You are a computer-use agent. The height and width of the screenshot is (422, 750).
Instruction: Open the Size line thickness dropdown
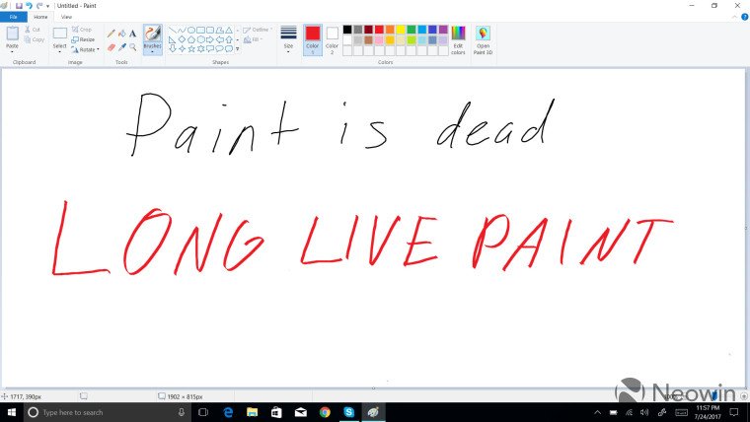coord(288,39)
